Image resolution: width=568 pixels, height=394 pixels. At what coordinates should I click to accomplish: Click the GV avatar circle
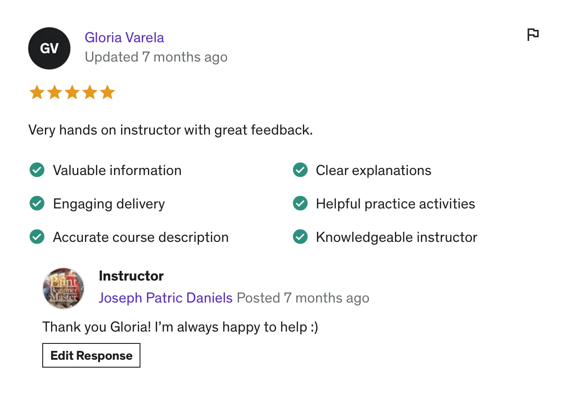49,48
